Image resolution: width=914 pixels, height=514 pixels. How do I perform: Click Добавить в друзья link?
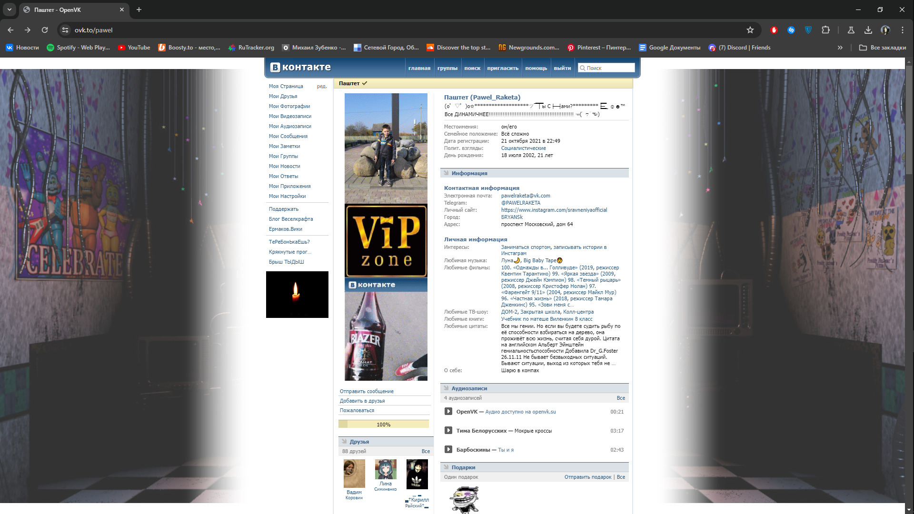(362, 401)
